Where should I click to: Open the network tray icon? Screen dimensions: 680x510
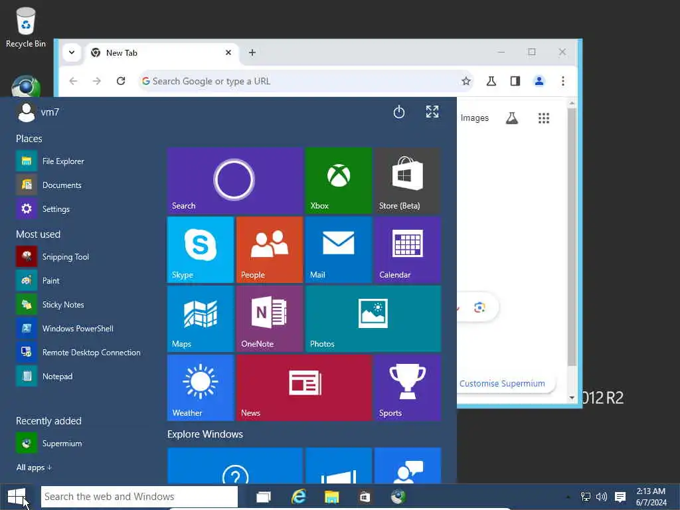click(x=586, y=497)
